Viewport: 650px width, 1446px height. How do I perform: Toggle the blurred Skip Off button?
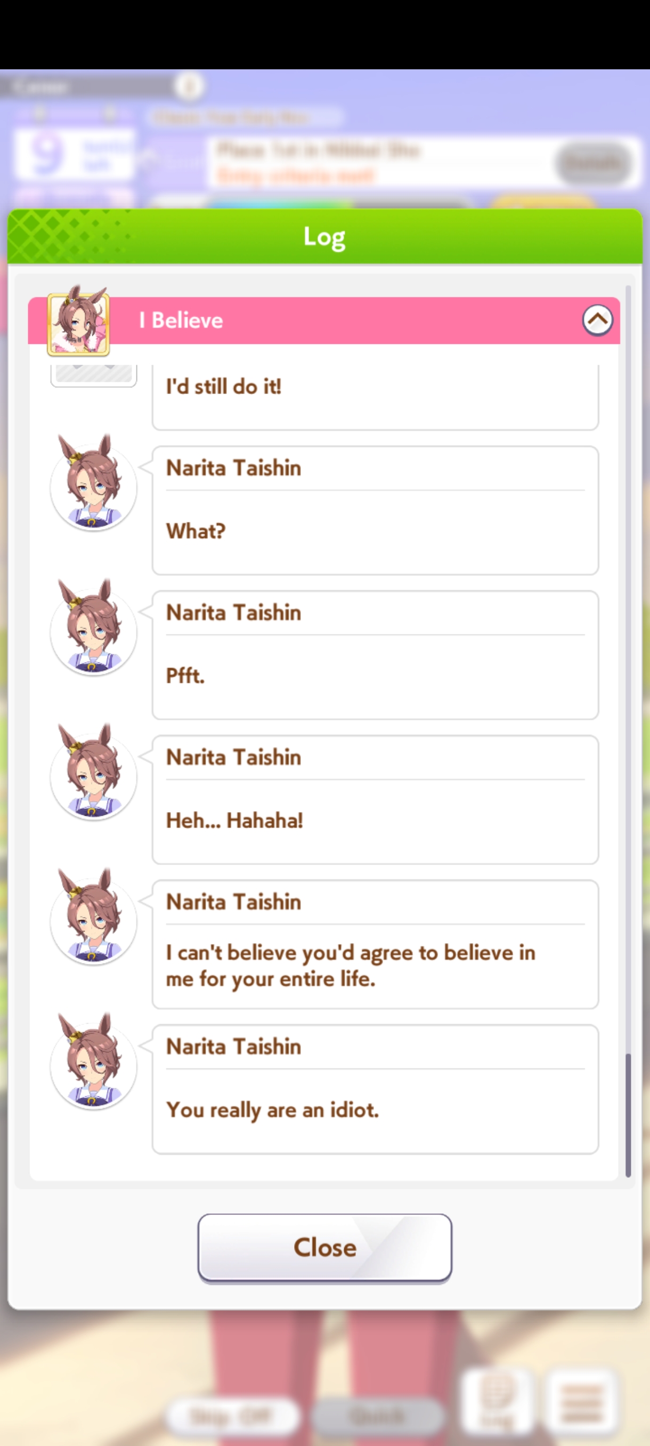click(x=232, y=1416)
